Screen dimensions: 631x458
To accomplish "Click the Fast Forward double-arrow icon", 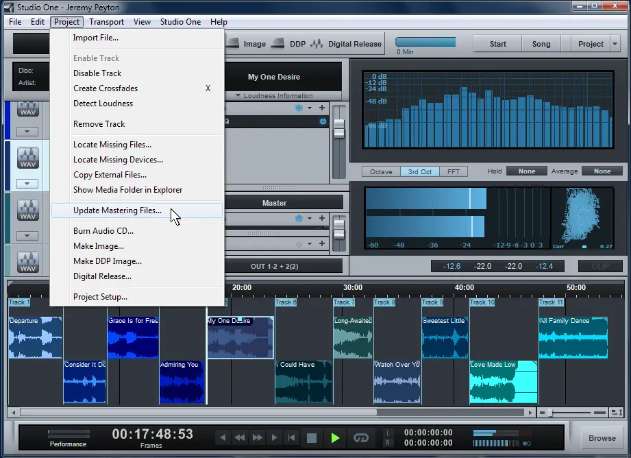I will click(x=257, y=437).
